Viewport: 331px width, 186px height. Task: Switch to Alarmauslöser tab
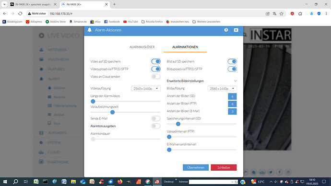pyautogui.click(x=142, y=47)
